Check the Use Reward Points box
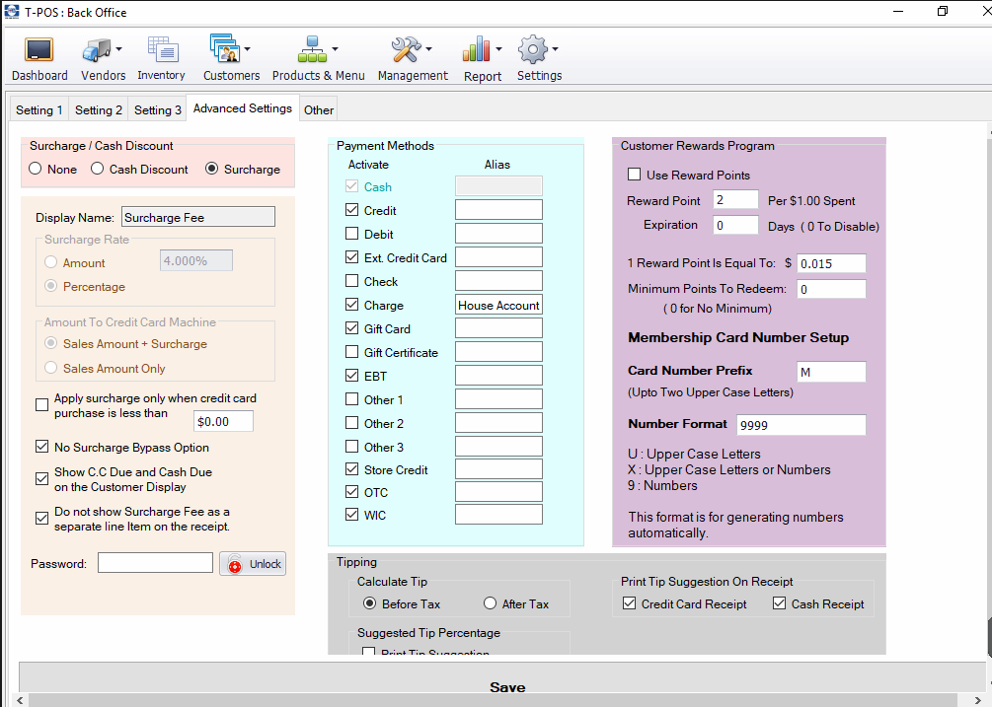Viewport: 992px width, 707px height. (x=635, y=176)
